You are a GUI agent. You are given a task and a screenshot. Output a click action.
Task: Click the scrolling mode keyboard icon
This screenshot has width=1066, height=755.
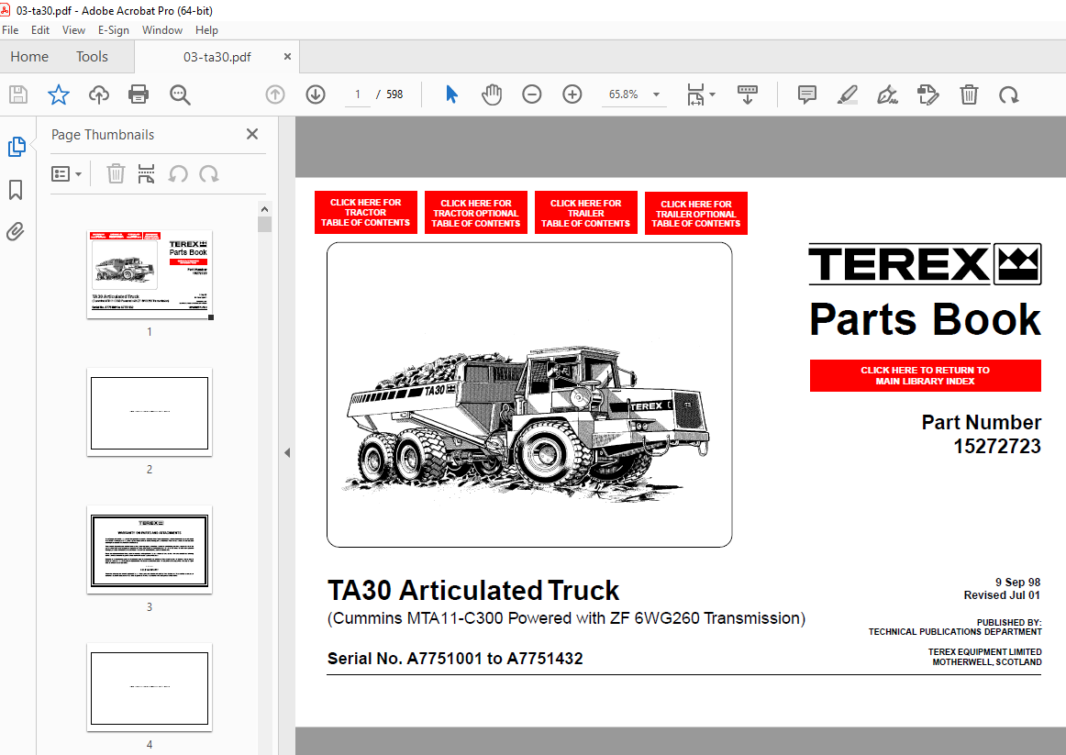[x=747, y=94]
